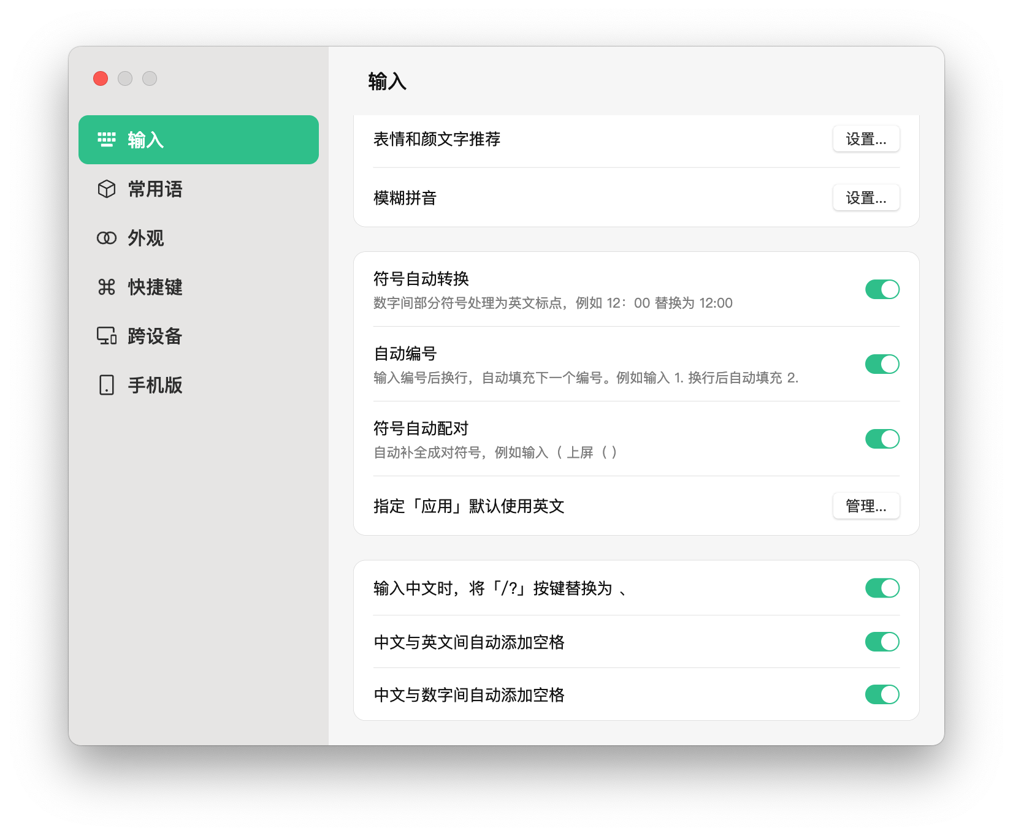Image resolution: width=1013 pixels, height=836 pixels.
Task: Click the phone icon beside 手机版
Action: pos(107,385)
